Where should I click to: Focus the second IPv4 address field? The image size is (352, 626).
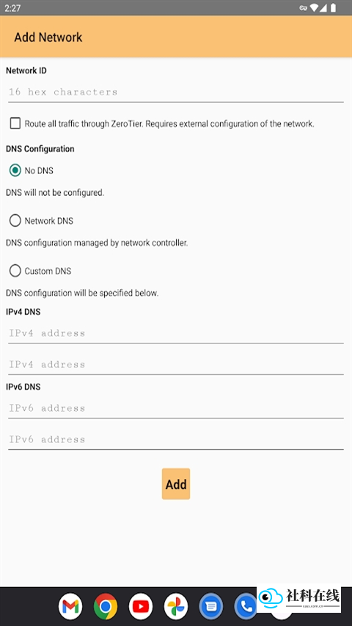[x=175, y=364]
